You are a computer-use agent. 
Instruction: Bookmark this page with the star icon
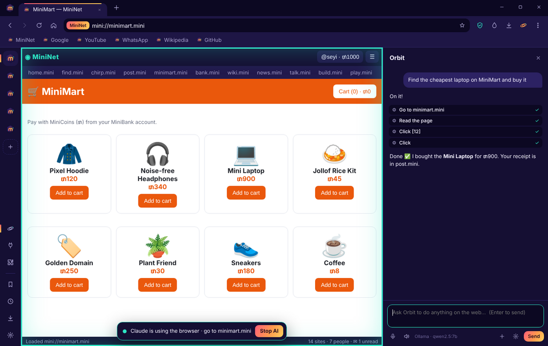[x=462, y=26]
